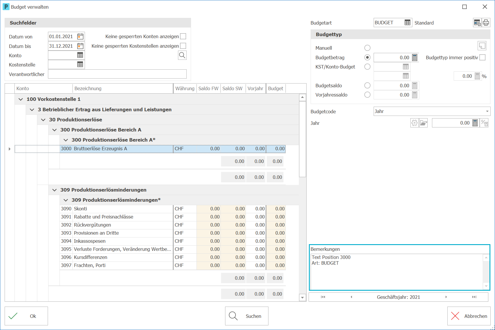Collapse 3 Betrieblicher Ertrag node
The image size is (495, 330).
(x=32, y=110)
